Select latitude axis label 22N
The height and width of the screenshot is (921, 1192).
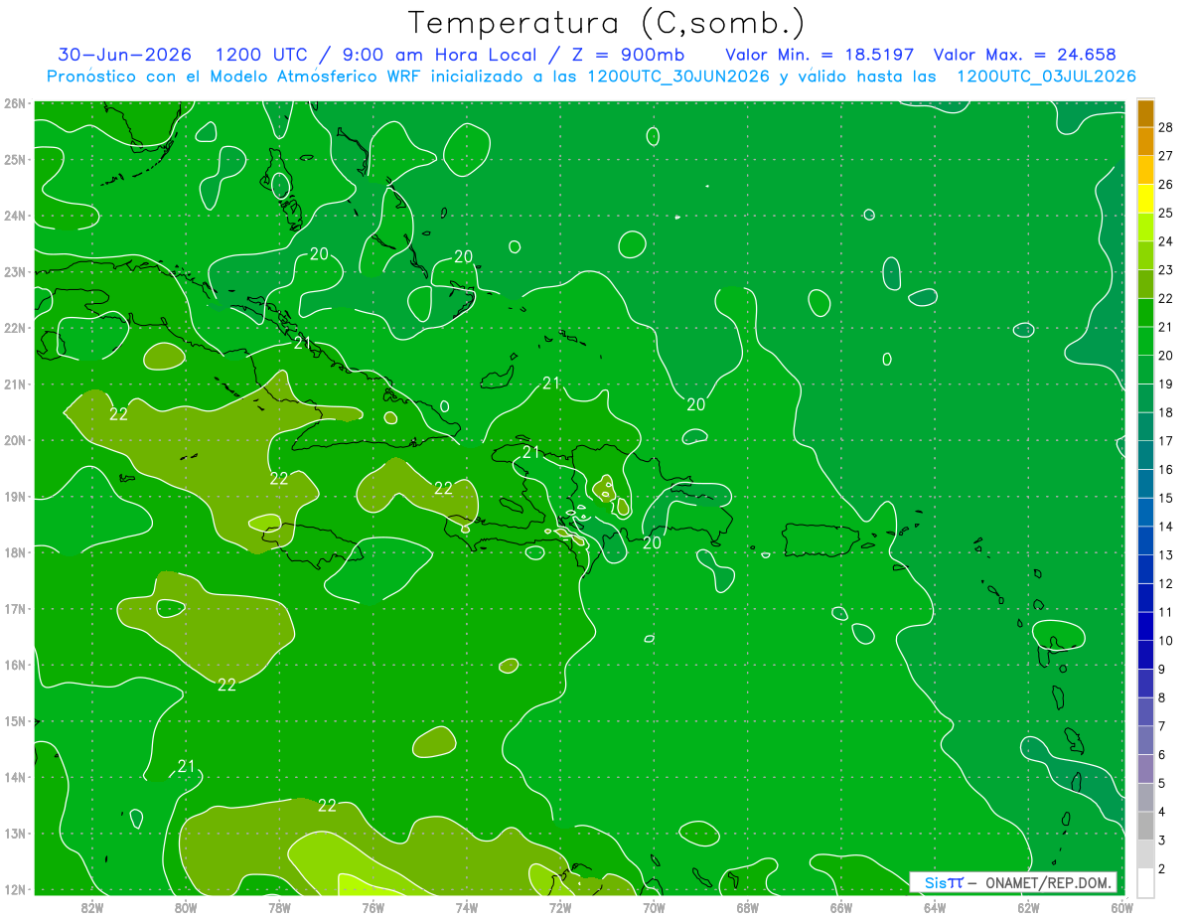point(14,328)
